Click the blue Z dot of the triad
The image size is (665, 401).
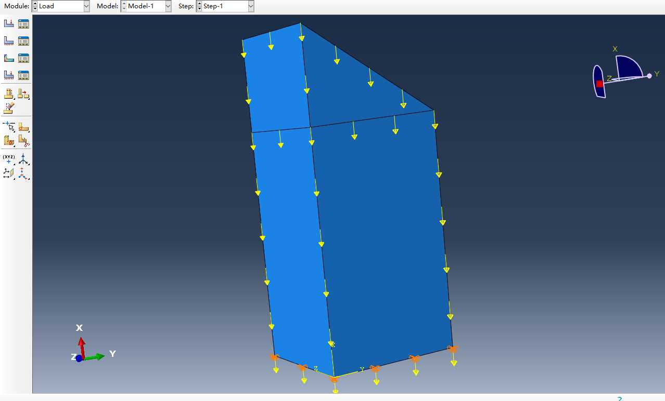(x=79, y=358)
